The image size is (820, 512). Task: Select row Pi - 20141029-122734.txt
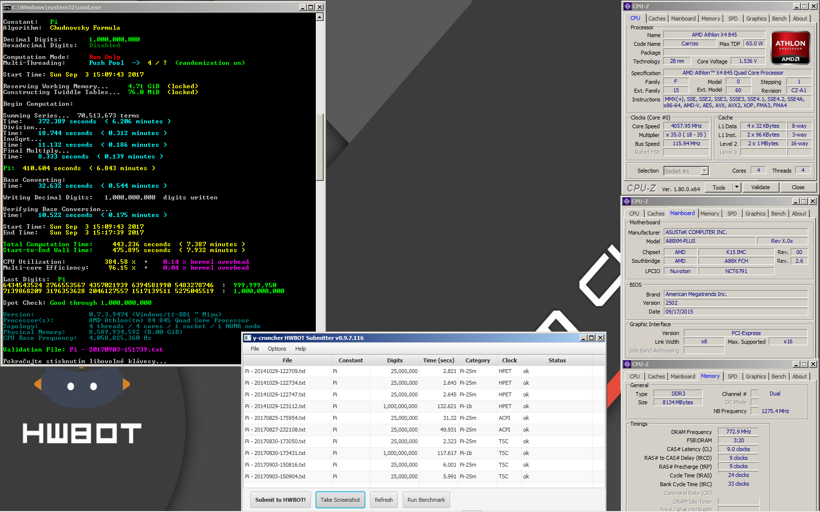pos(424,383)
